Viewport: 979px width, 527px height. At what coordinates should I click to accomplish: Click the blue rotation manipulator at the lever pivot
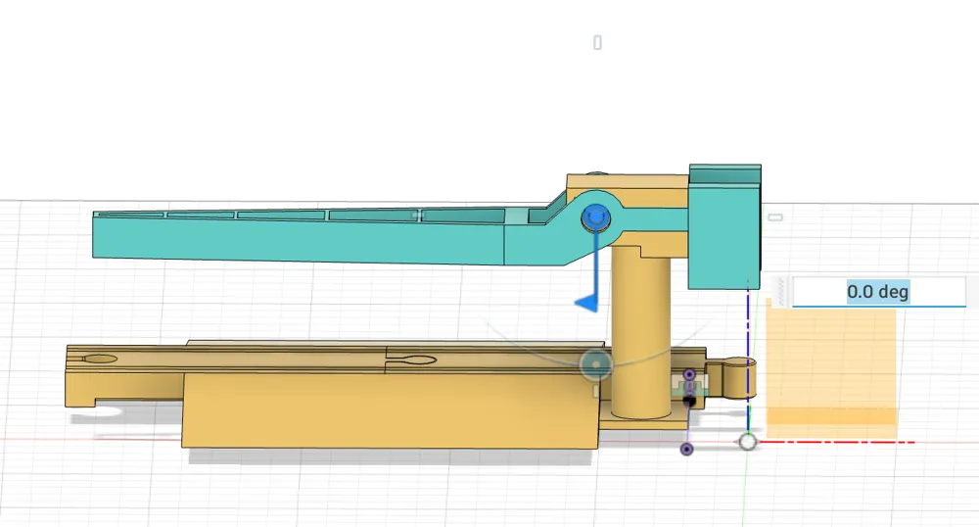(x=596, y=218)
